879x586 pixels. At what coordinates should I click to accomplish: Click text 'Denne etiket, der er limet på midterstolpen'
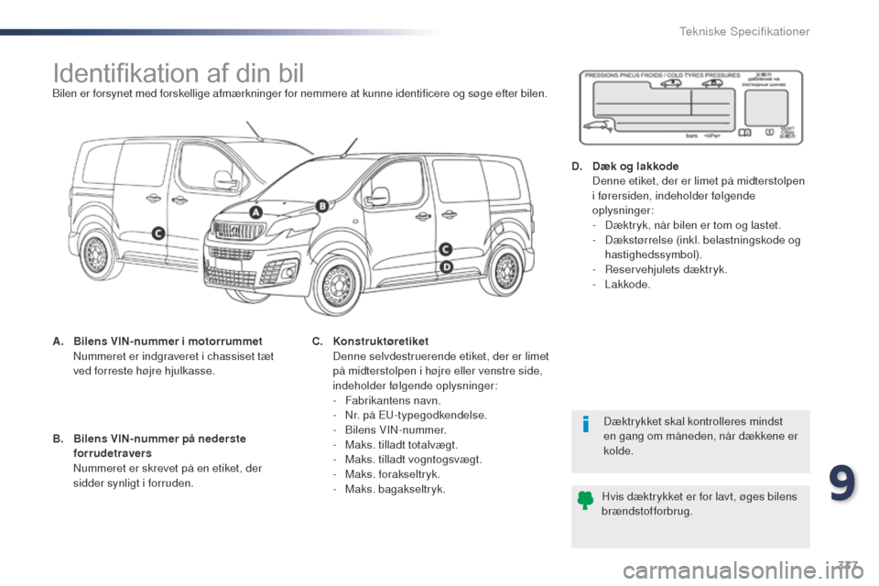699,181
